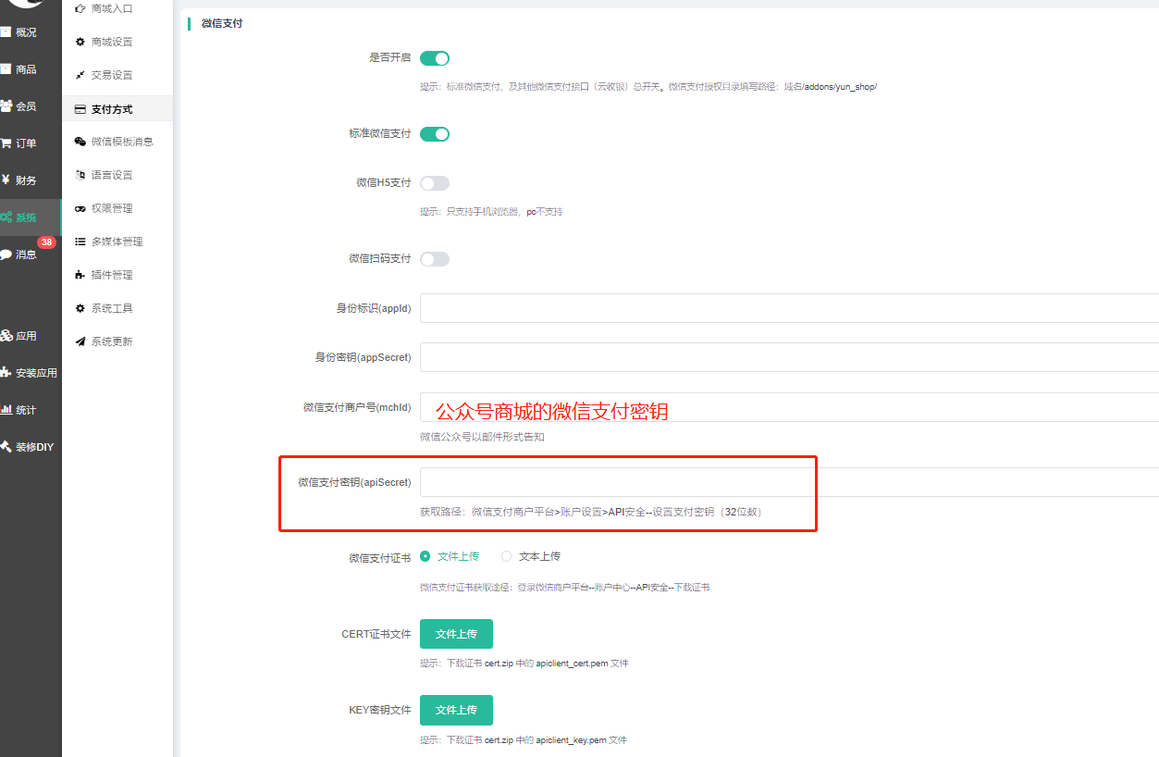Disable the 标准微信支付 switch
Viewport: 1159px width, 757px height.
tap(435, 134)
